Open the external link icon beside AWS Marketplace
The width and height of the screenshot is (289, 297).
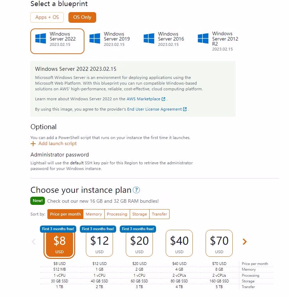164,99
